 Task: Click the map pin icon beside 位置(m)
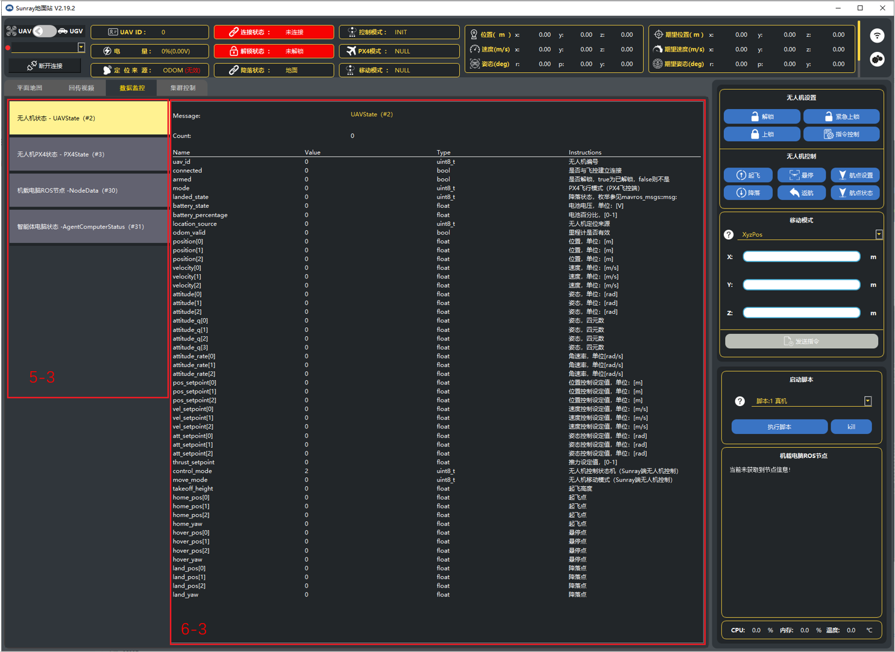(474, 34)
